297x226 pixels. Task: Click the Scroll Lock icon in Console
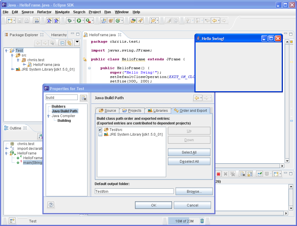tap(250, 174)
